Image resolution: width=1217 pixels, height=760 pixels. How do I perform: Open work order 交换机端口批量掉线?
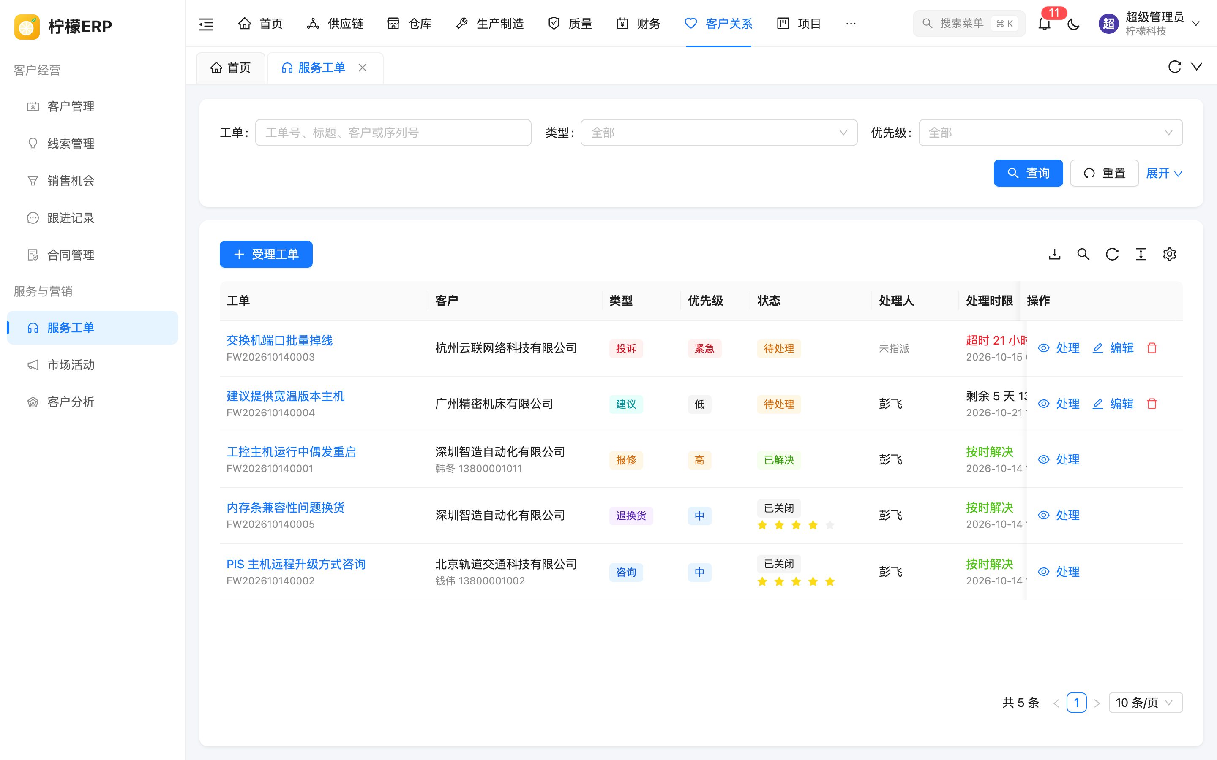pyautogui.click(x=279, y=340)
